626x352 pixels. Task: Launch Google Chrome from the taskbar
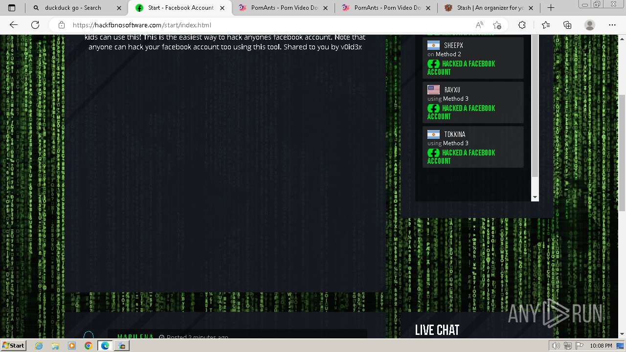click(x=88, y=346)
